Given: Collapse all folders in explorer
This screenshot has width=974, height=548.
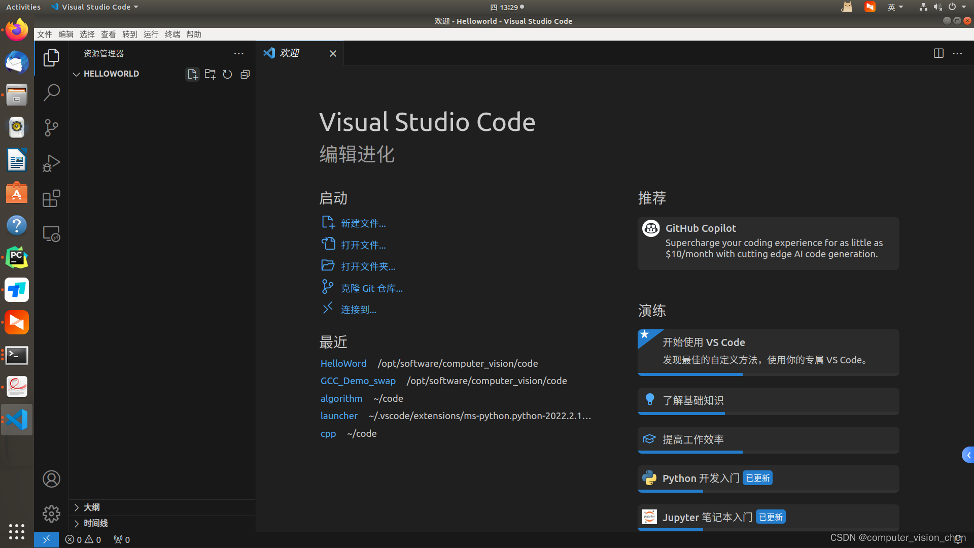Looking at the screenshot, I should point(245,74).
